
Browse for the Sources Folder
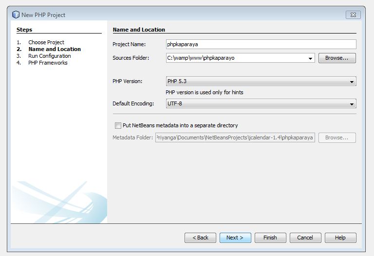(x=337, y=58)
